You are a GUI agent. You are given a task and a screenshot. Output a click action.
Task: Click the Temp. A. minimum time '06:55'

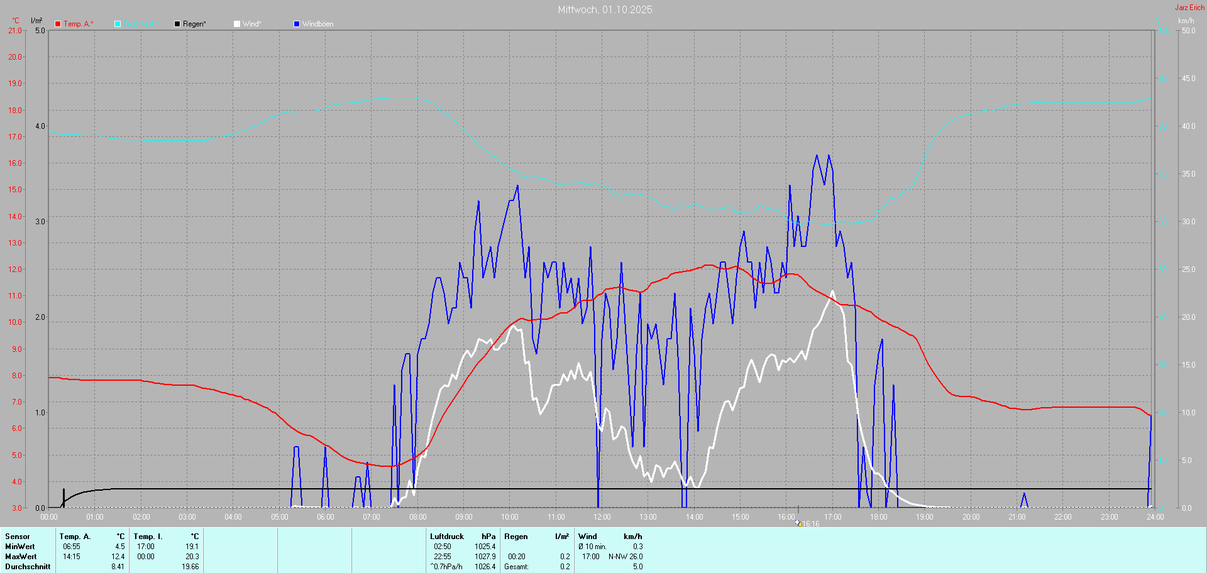tap(72, 547)
